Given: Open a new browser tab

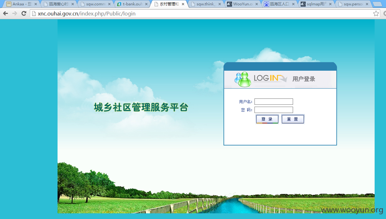Looking at the screenshot, I should tap(377, 4).
